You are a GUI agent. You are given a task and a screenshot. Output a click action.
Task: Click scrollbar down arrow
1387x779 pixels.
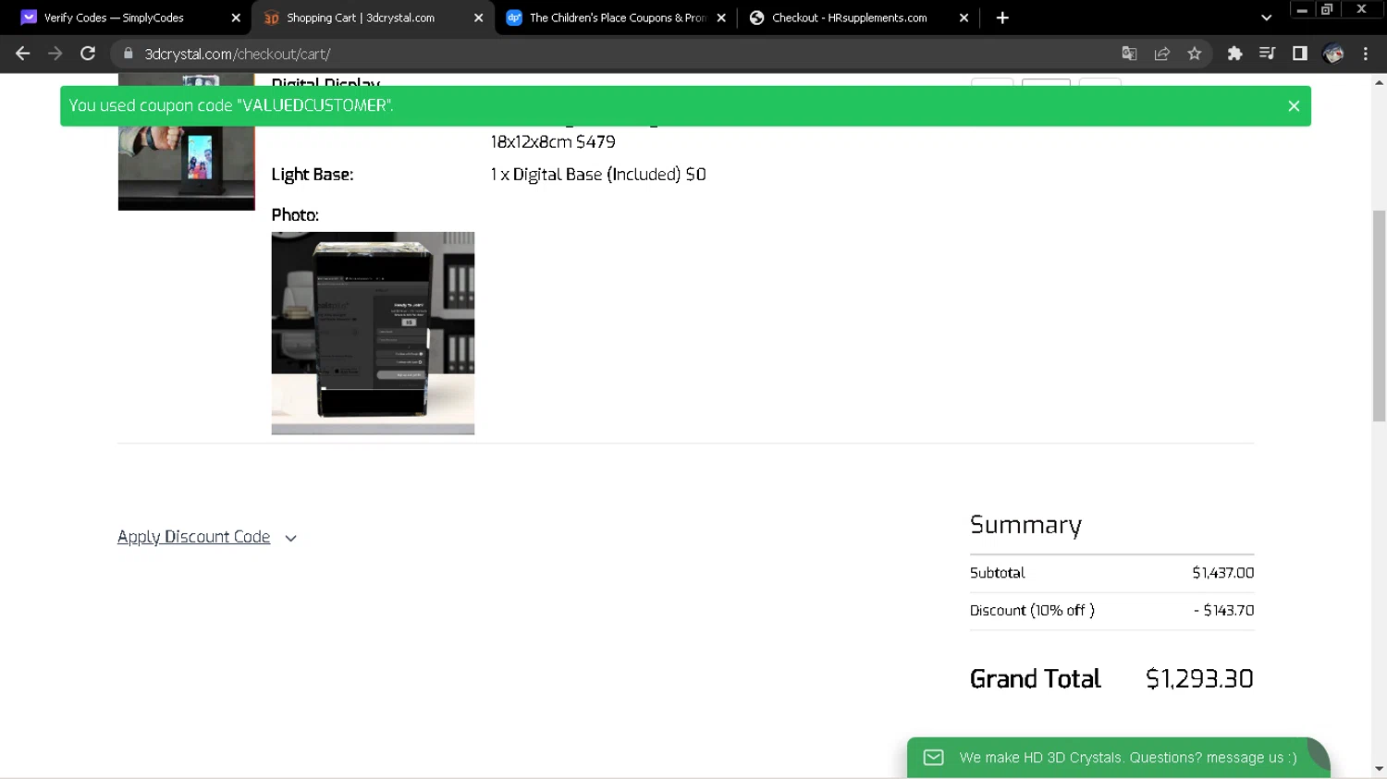click(1379, 769)
